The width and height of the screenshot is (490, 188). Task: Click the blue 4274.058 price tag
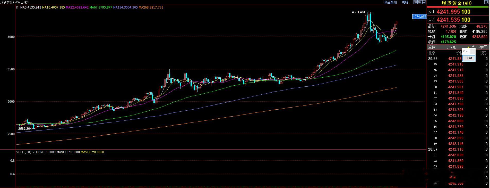(419, 17)
